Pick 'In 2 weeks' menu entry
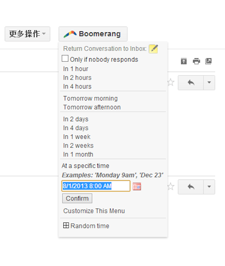Screen dimensions: 225x266 (x=78, y=146)
